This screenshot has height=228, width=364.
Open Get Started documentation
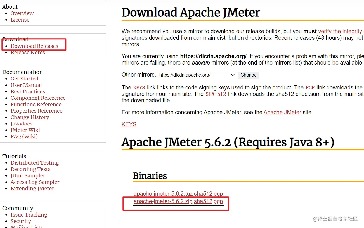pos(24,79)
